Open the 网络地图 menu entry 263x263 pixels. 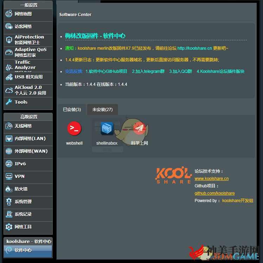(28, 15)
